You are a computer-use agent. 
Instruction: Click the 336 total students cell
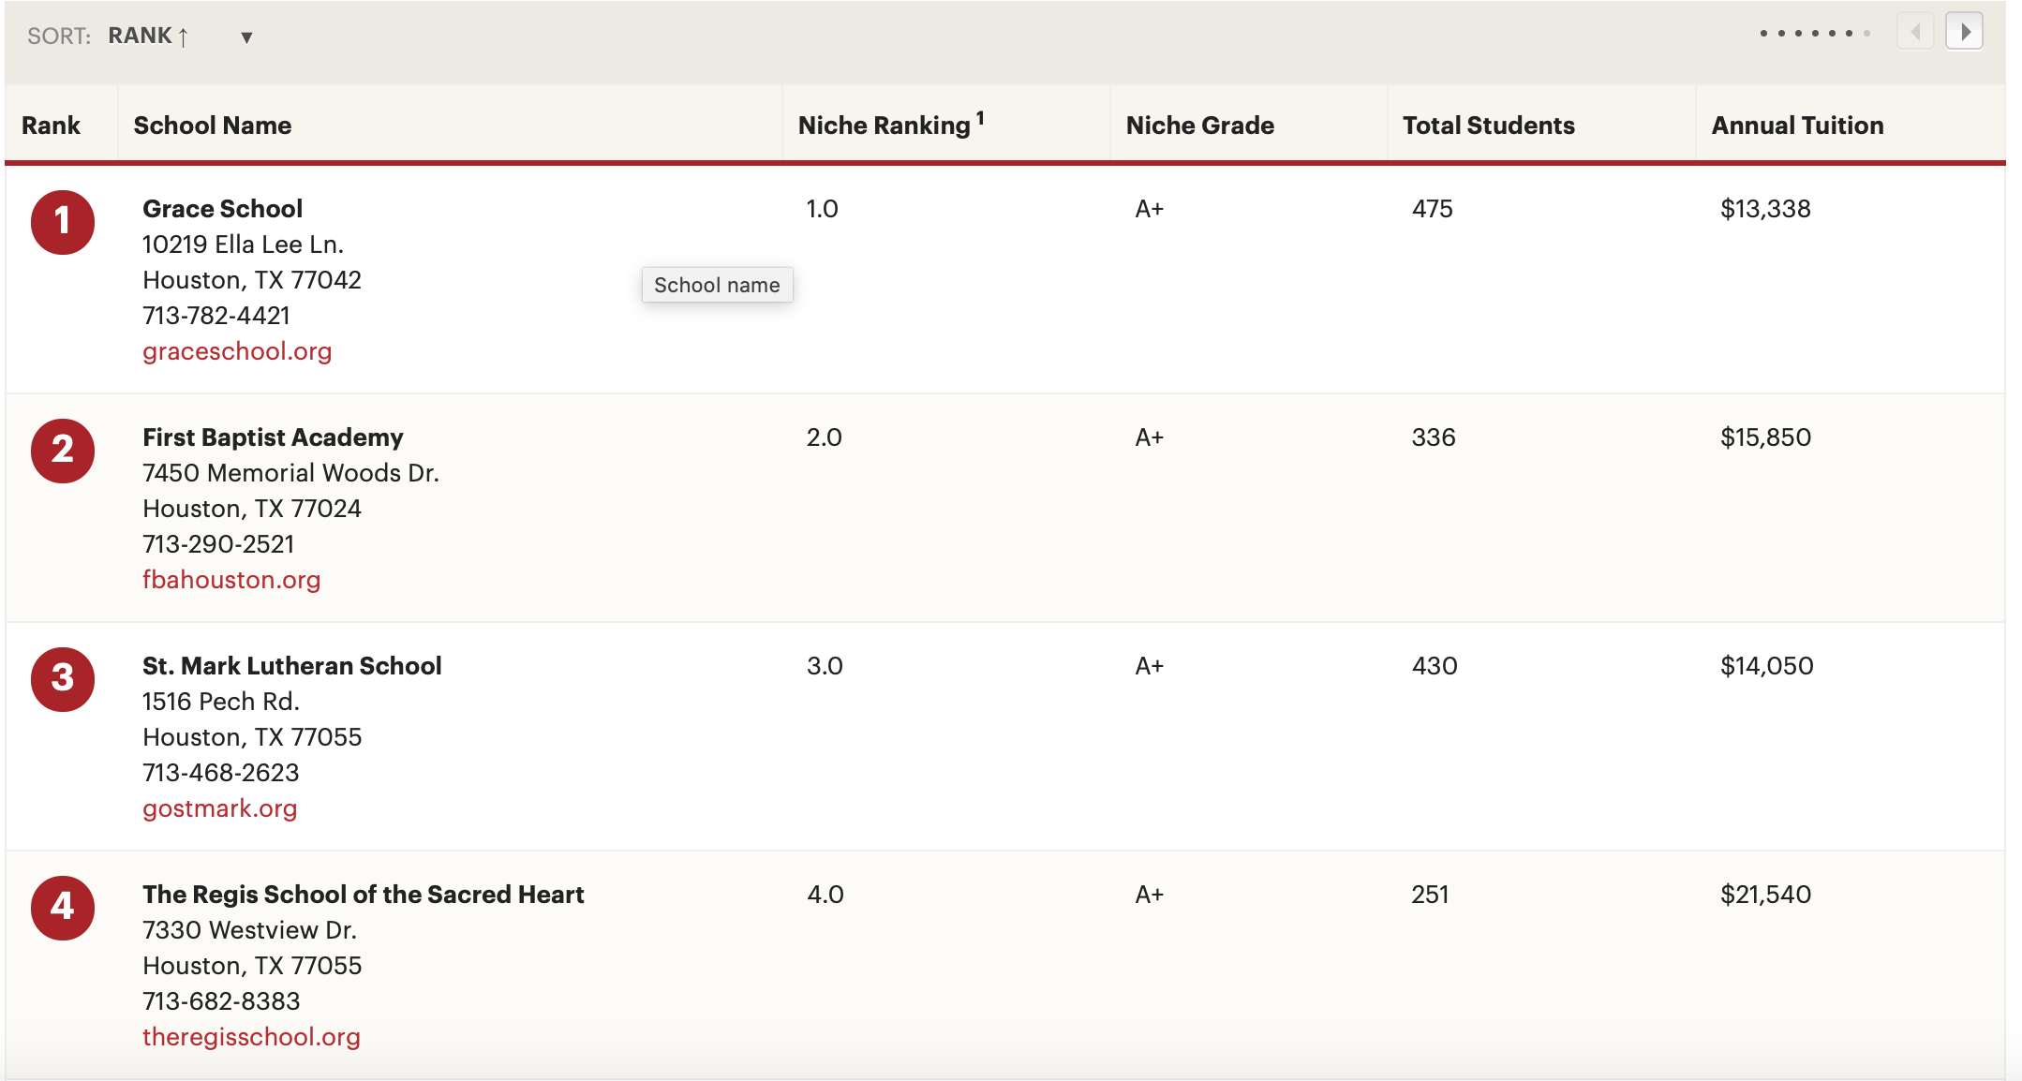1434,437
